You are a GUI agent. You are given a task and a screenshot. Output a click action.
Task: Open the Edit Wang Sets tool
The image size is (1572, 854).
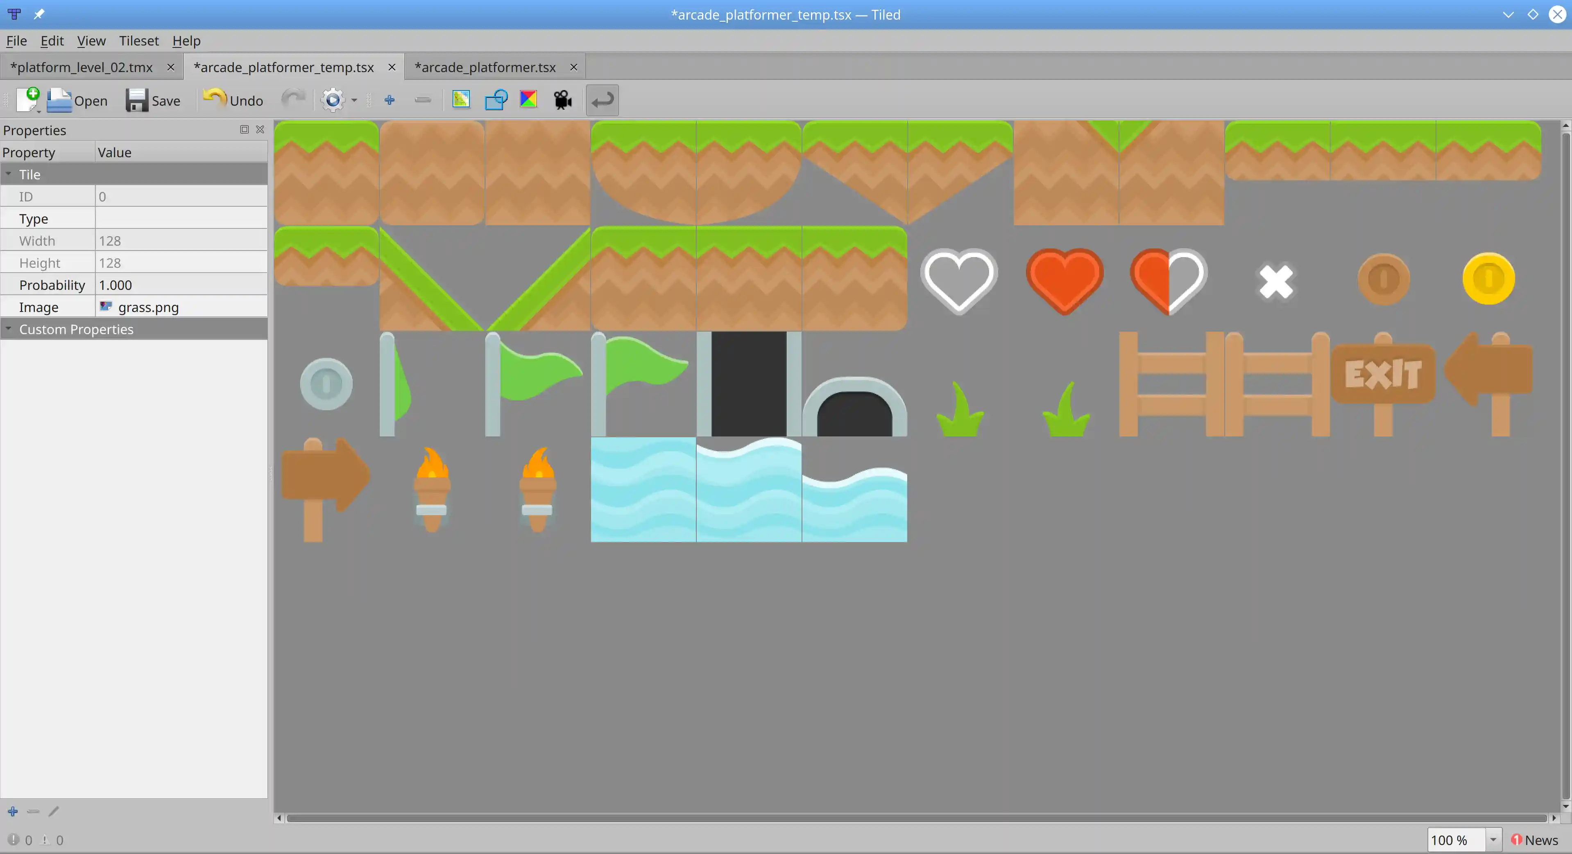[528, 99]
